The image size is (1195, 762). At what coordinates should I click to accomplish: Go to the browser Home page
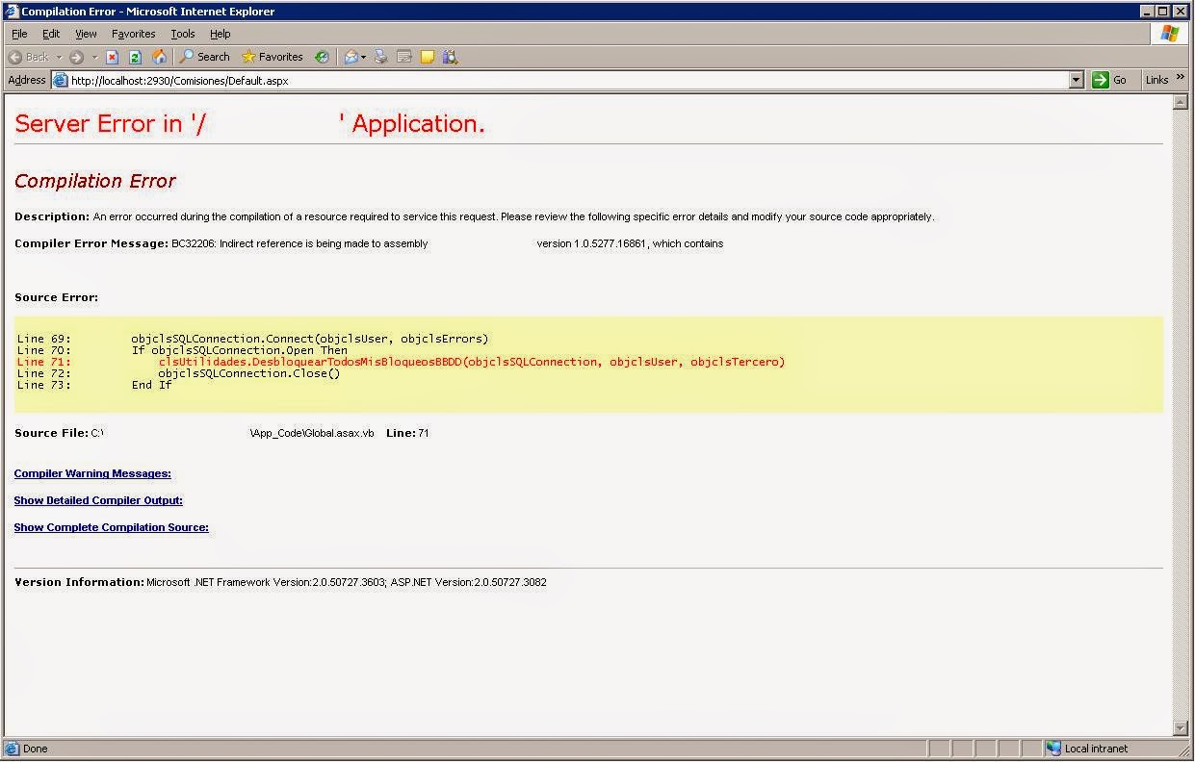(159, 57)
